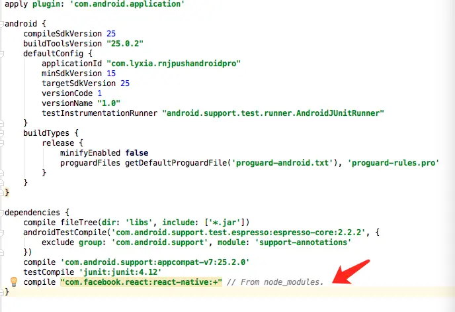Click the testCompile keyword
The width and height of the screenshot is (455, 312).
tap(48, 272)
